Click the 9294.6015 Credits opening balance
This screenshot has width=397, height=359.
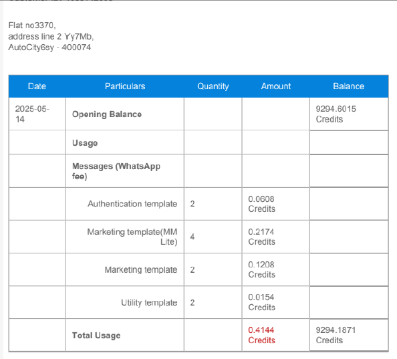pos(336,114)
